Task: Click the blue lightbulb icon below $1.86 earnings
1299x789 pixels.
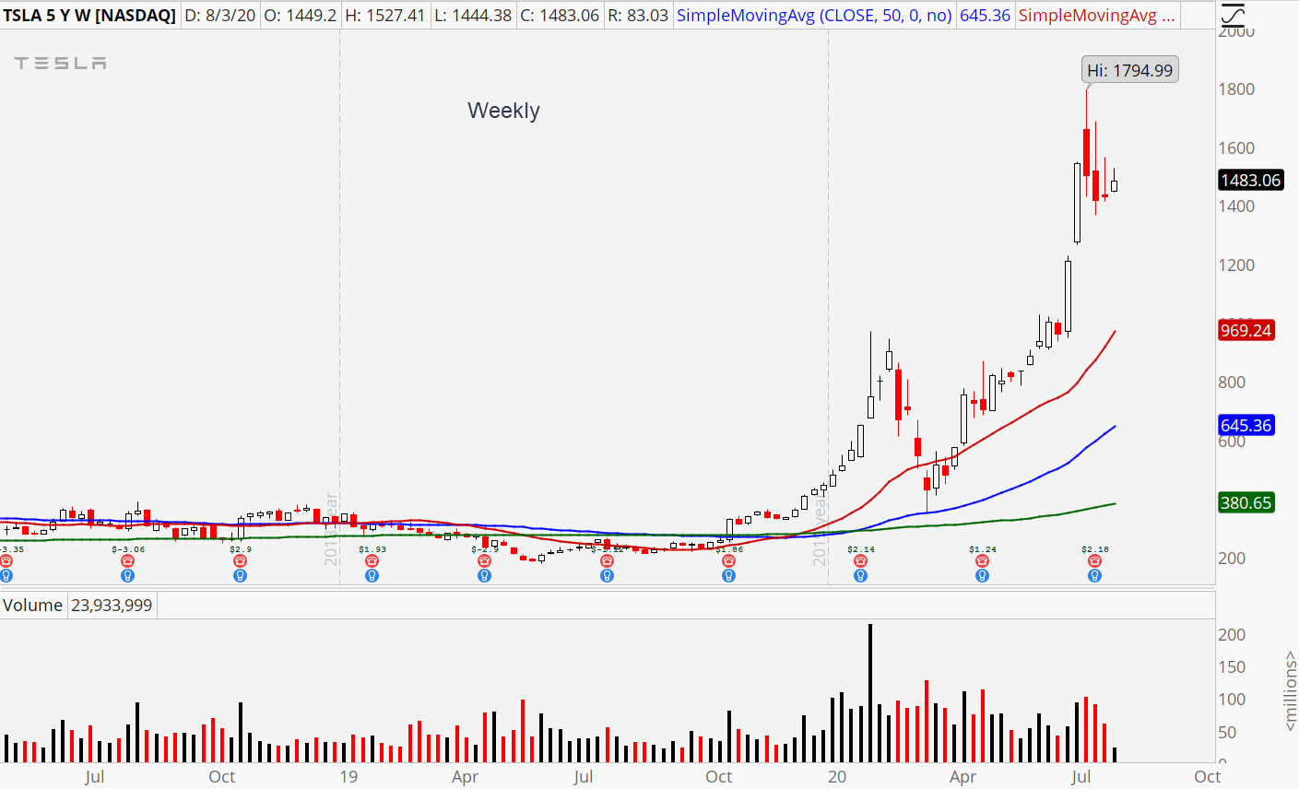Action: (729, 576)
